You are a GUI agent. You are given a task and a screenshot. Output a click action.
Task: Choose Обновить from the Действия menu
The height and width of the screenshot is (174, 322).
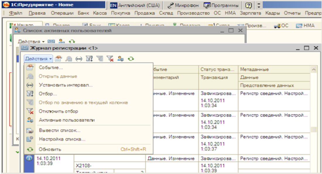click(89, 149)
